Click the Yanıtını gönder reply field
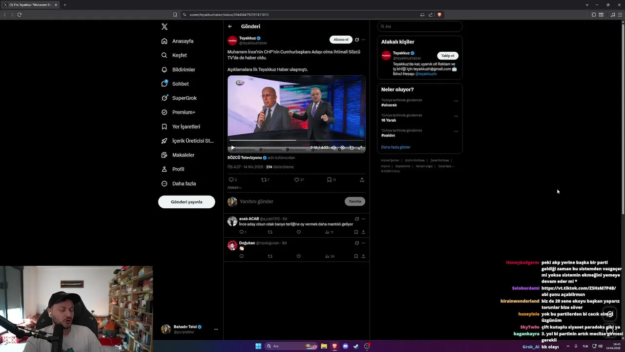Image resolution: width=625 pixels, height=352 pixels. 291,201
